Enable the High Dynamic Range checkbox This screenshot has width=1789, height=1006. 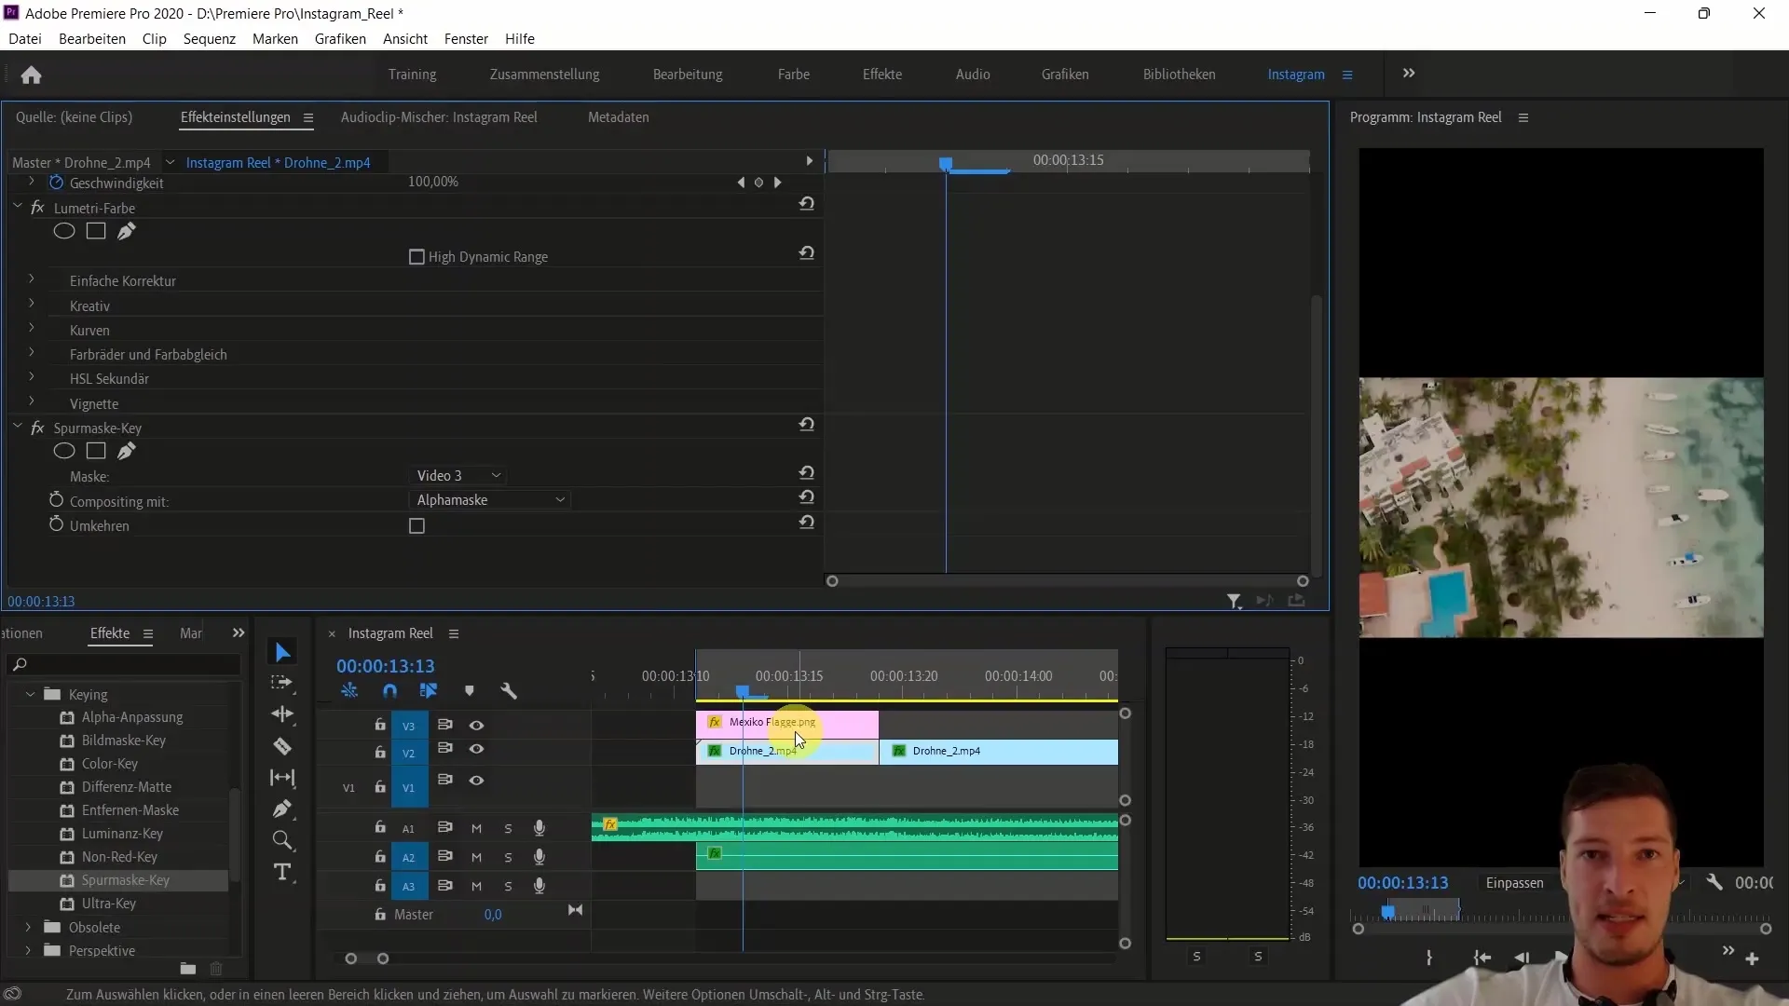point(417,257)
